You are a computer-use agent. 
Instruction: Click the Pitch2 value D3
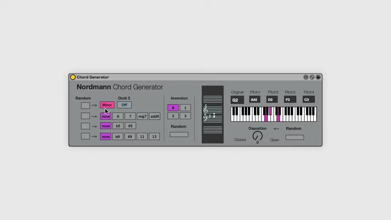(272, 99)
